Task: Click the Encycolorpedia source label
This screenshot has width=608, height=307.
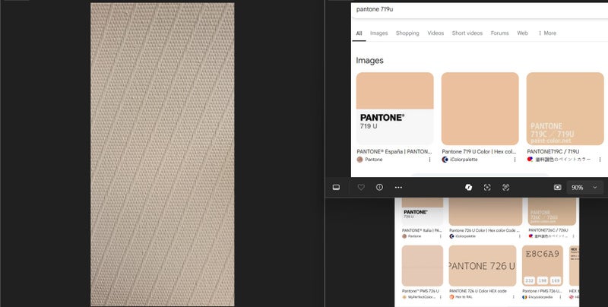Action: (x=540, y=297)
